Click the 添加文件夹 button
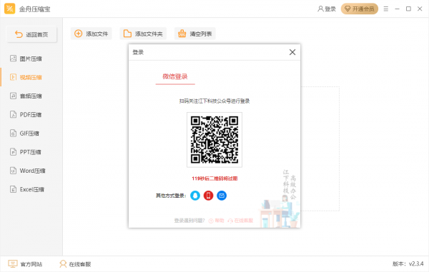The image size is (429, 272). click(143, 34)
